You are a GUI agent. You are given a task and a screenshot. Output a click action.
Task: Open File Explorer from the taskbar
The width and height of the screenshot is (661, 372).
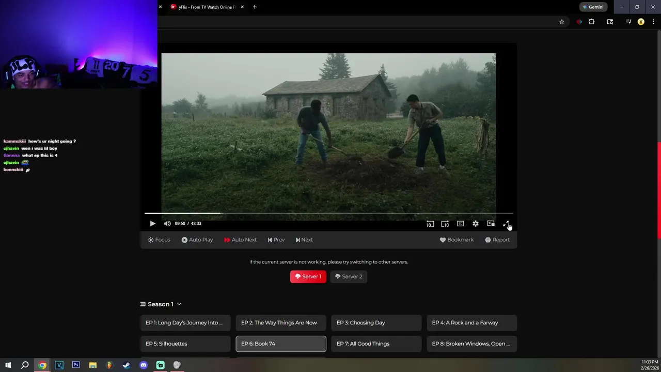[x=93, y=365]
